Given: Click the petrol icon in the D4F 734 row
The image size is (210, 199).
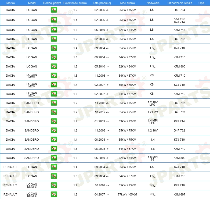Looking at the screenshot, I should (54, 10).
